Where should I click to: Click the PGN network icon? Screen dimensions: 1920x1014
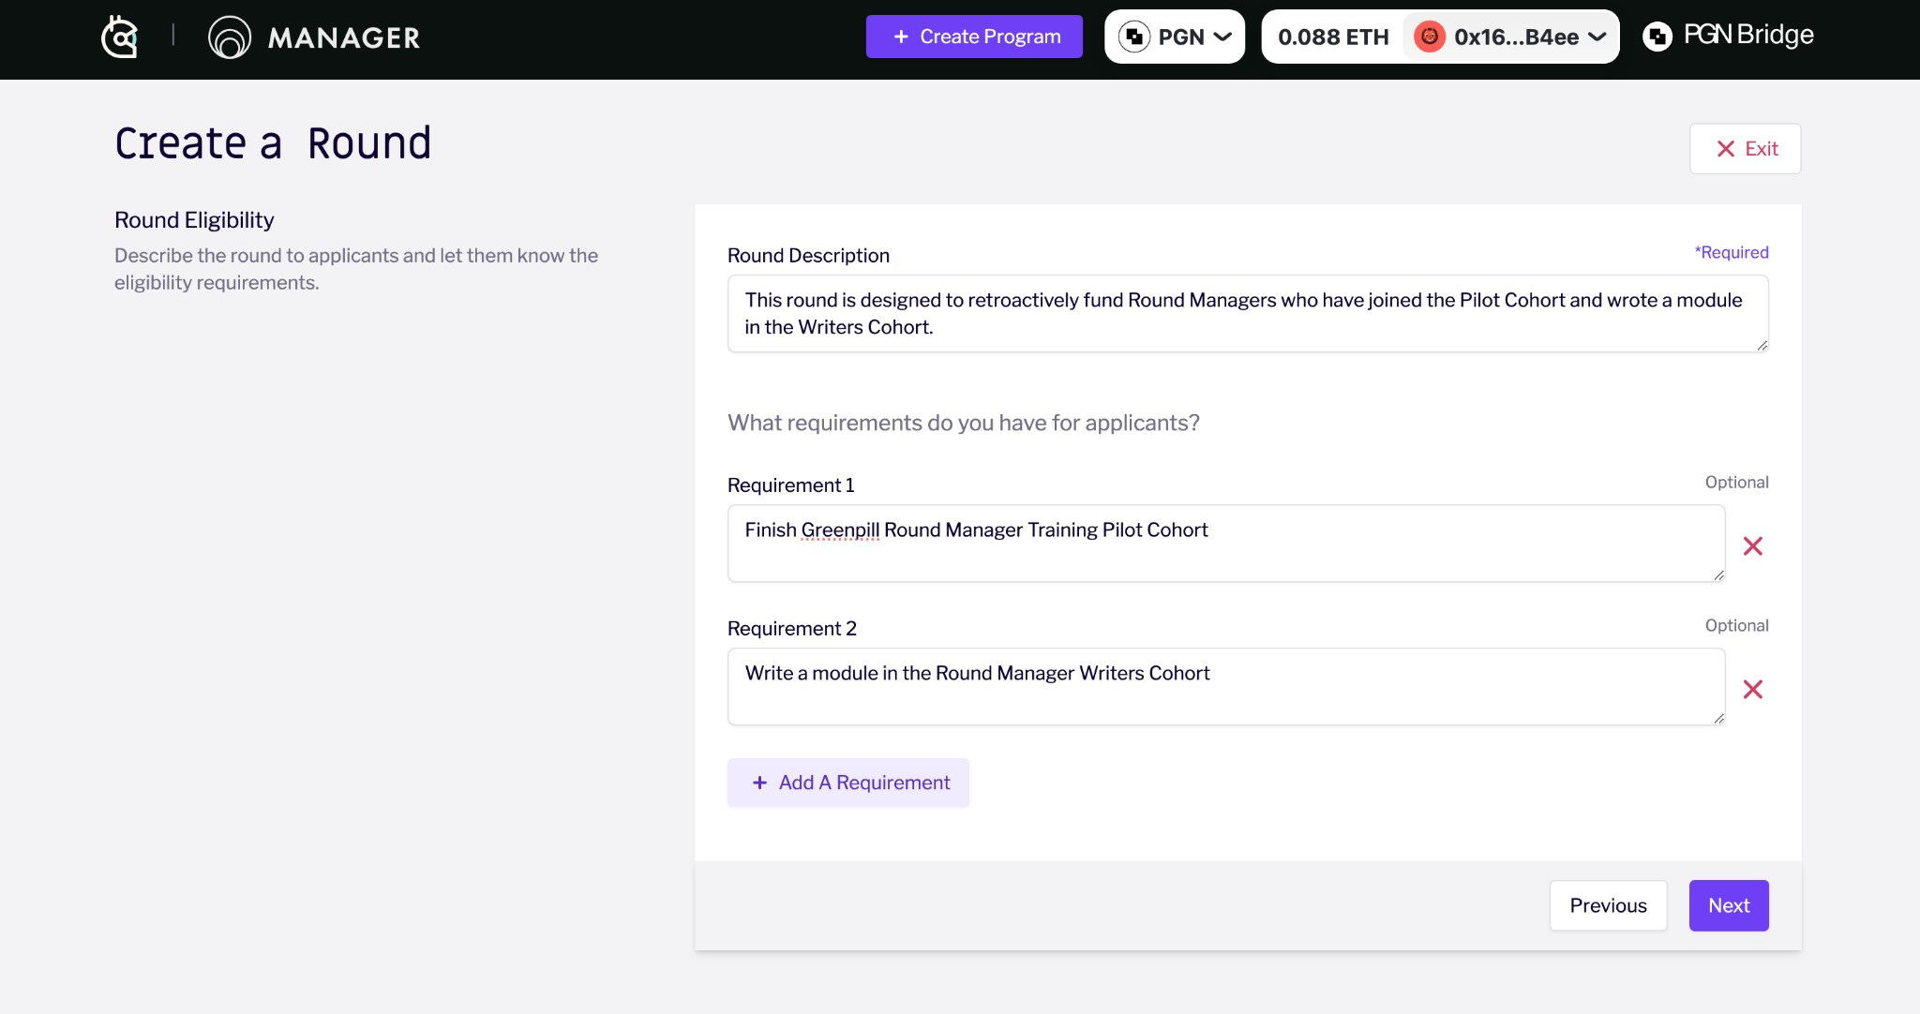[1134, 37]
